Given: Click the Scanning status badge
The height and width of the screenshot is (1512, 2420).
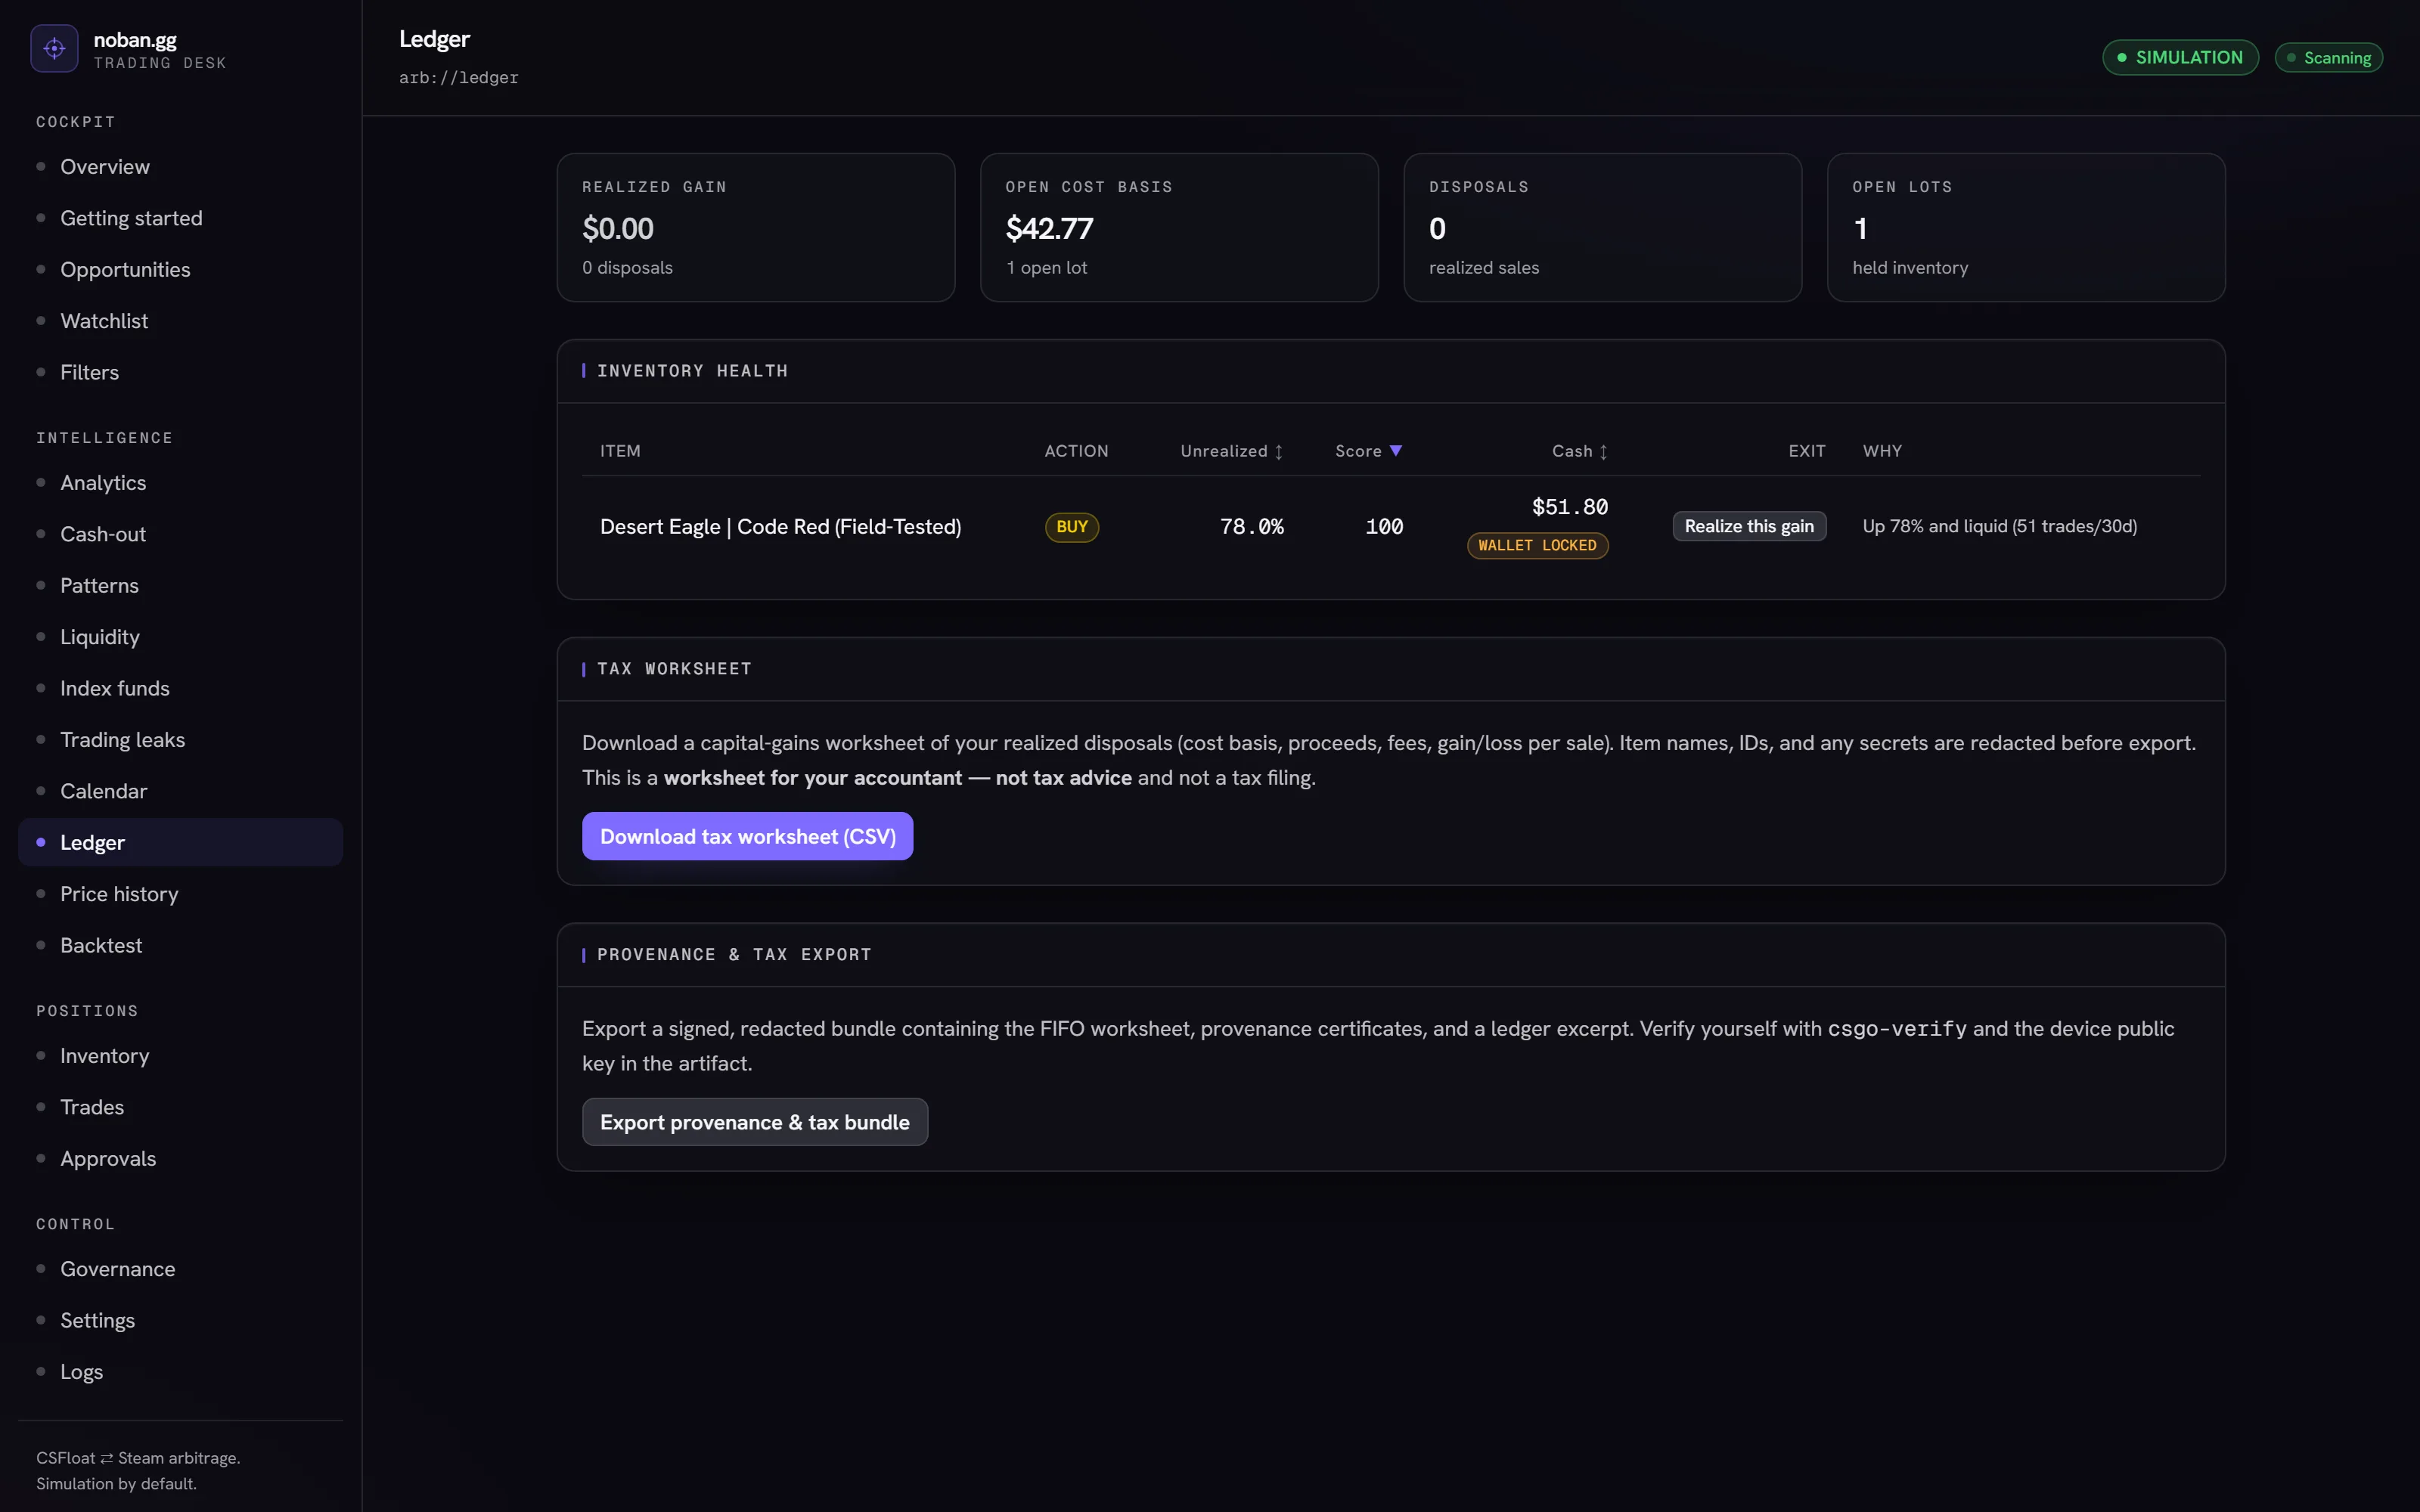Looking at the screenshot, I should [x=2328, y=58].
